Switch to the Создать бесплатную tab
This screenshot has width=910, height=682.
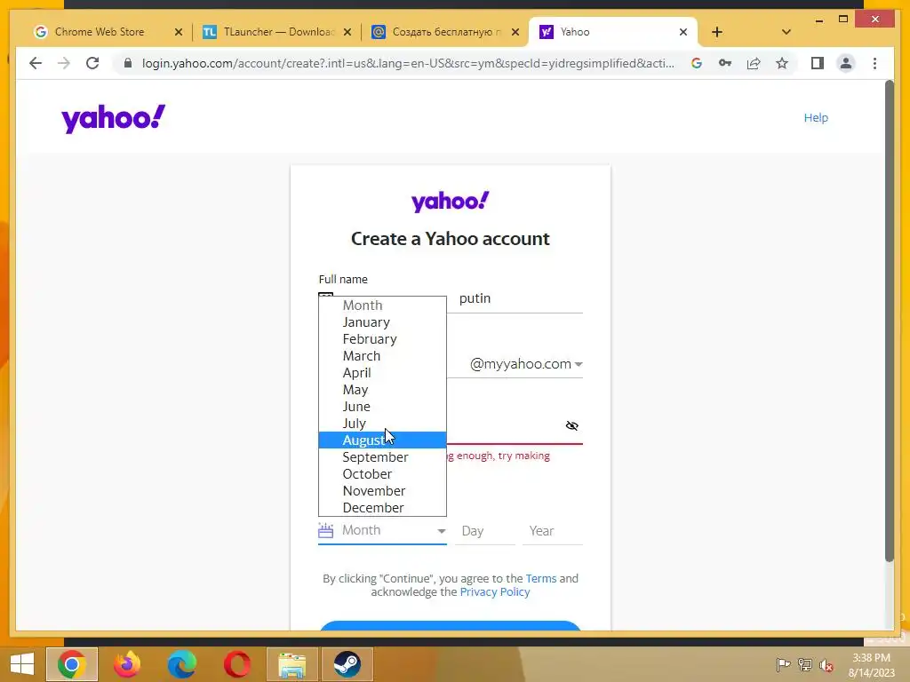point(446,32)
